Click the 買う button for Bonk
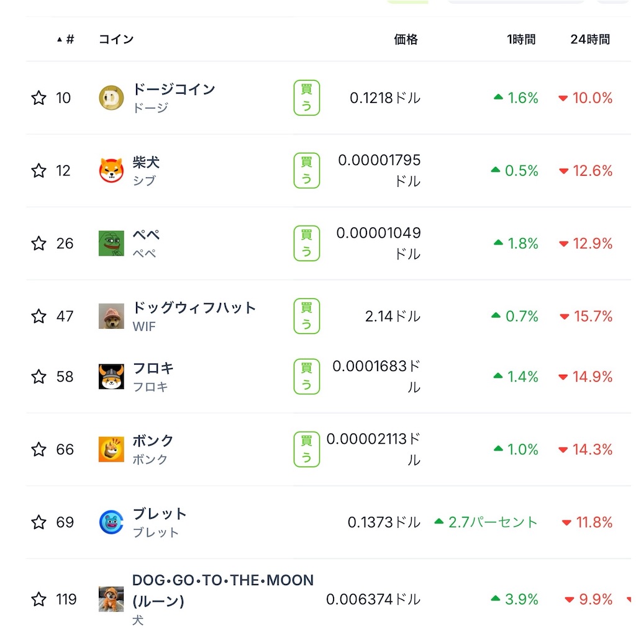This screenshot has width=636, height=631. click(x=307, y=449)
